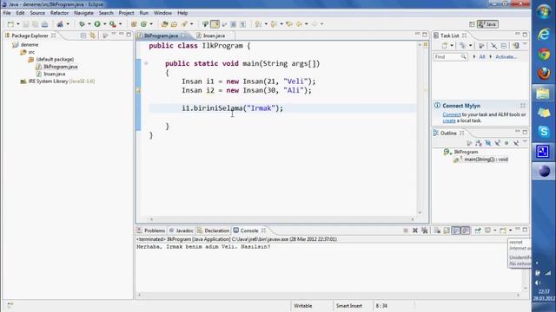Select JRE System Library tree item
Screen dimensions: 556x312
tap(57, 81)
